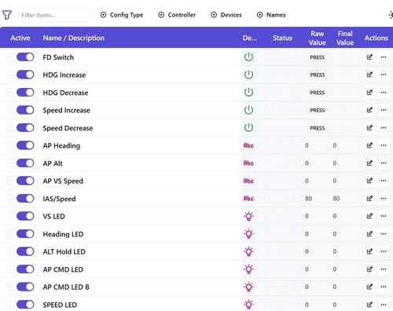The height and width of the screenshot is (311, 393).
Task: Disable the HDG Increase row
Action: pos(25,75)
